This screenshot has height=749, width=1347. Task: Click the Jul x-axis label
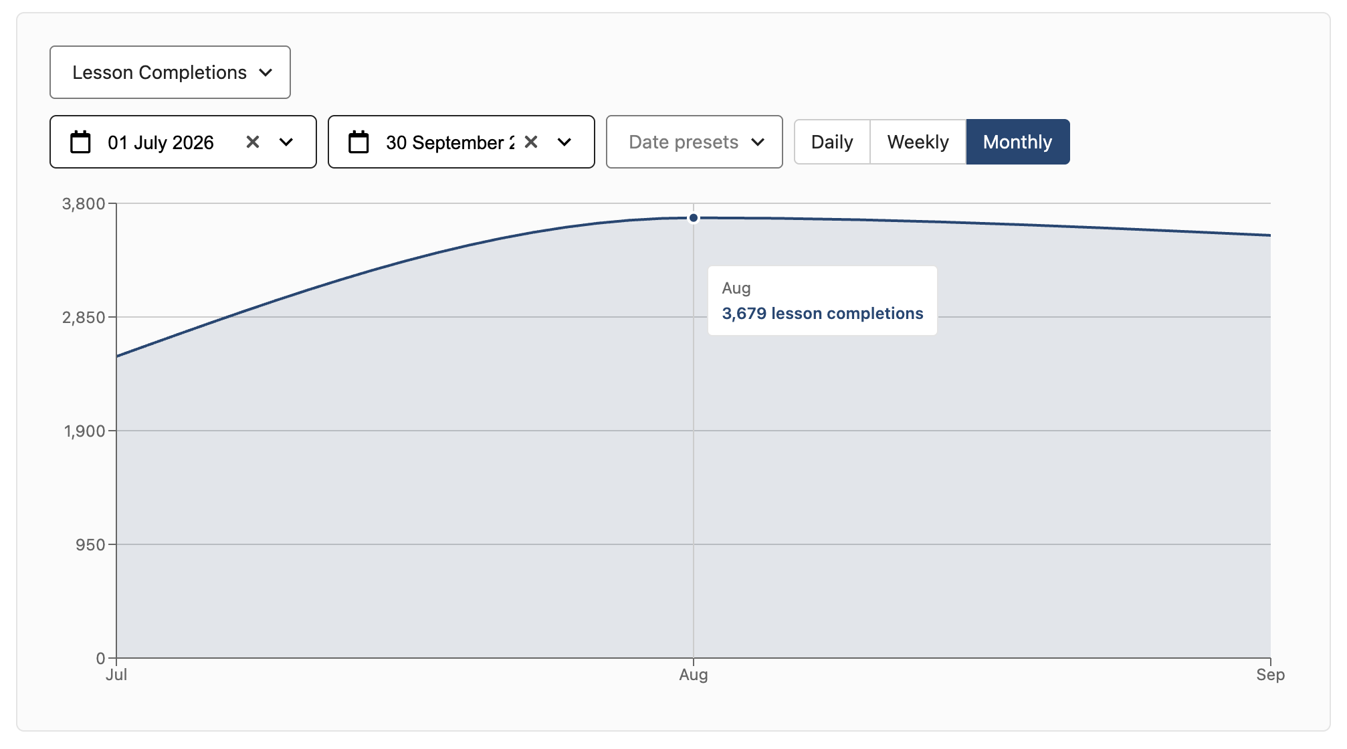click(116, 675)
